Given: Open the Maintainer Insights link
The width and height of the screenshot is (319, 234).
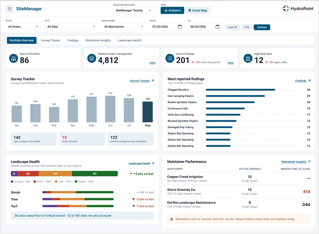Looking at the screenshot, I should 294,162.
